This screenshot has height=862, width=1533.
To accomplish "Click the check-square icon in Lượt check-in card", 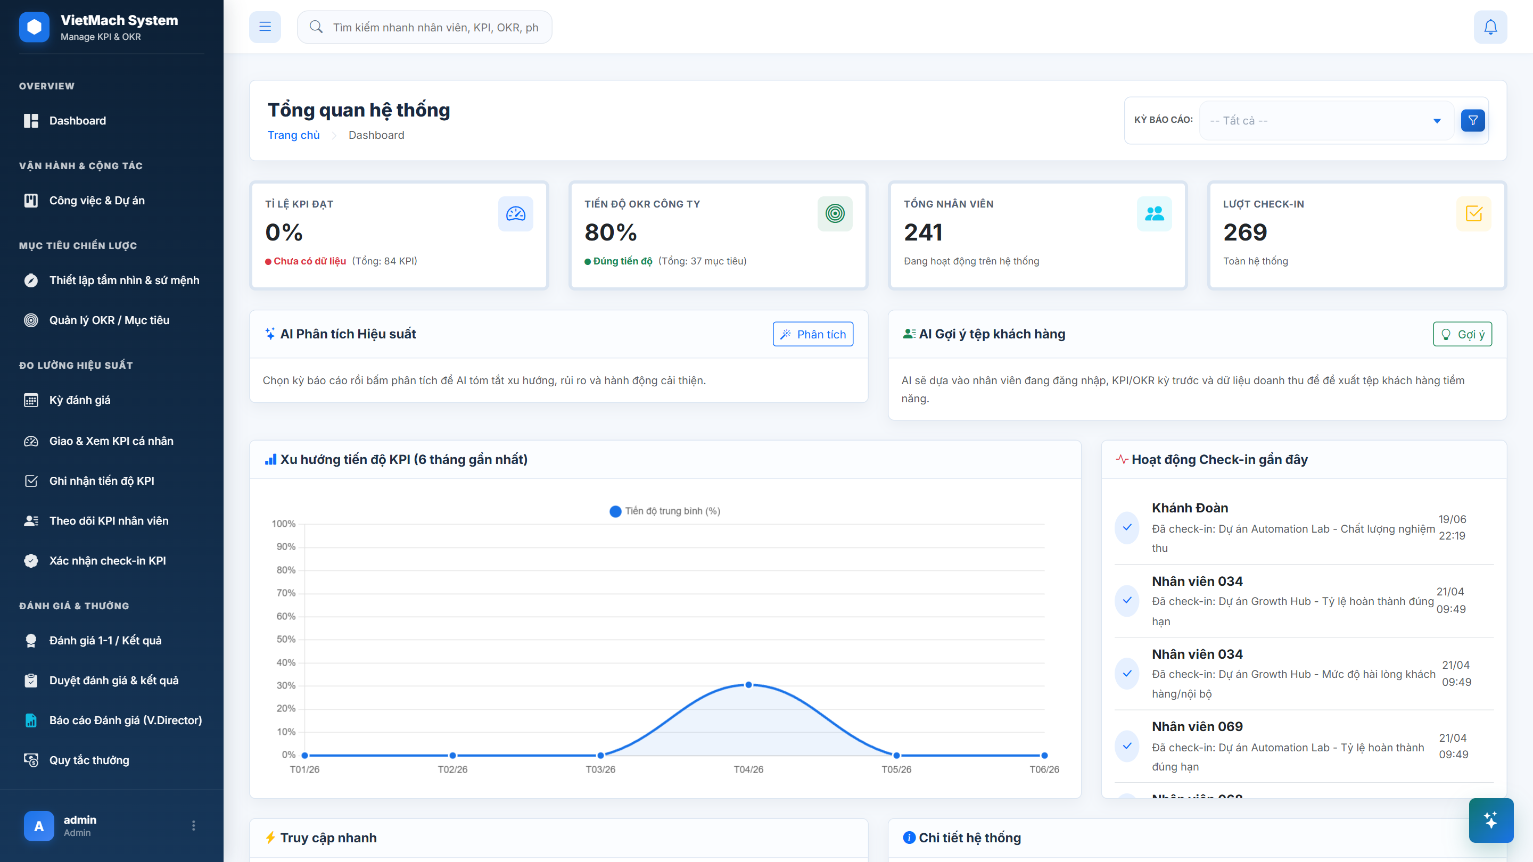I will pyautogui.click(x=1473, y=213).
